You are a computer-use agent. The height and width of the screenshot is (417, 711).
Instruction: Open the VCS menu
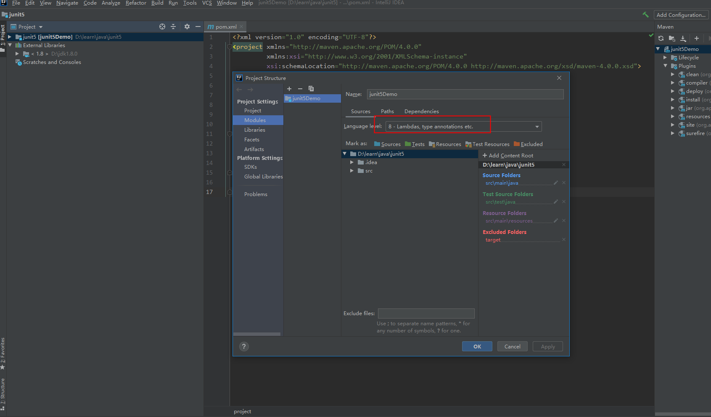(207, 3)
